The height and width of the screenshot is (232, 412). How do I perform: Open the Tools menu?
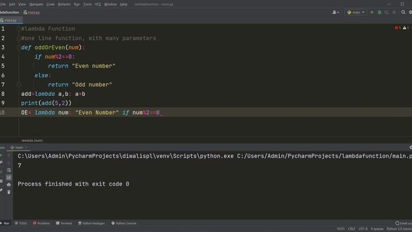(x=88, y=5)
